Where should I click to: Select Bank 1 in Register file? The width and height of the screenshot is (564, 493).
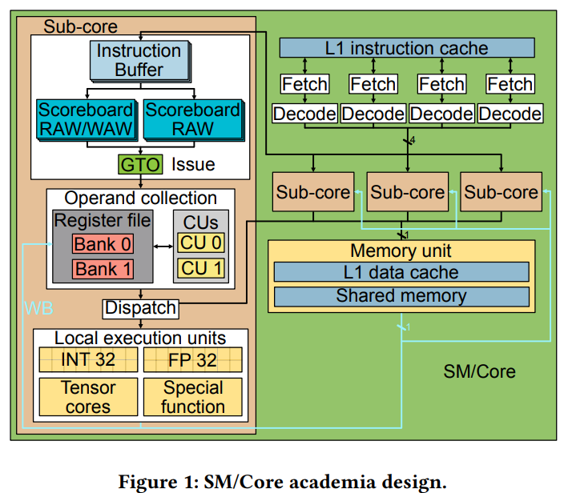(x=103, y=269)
